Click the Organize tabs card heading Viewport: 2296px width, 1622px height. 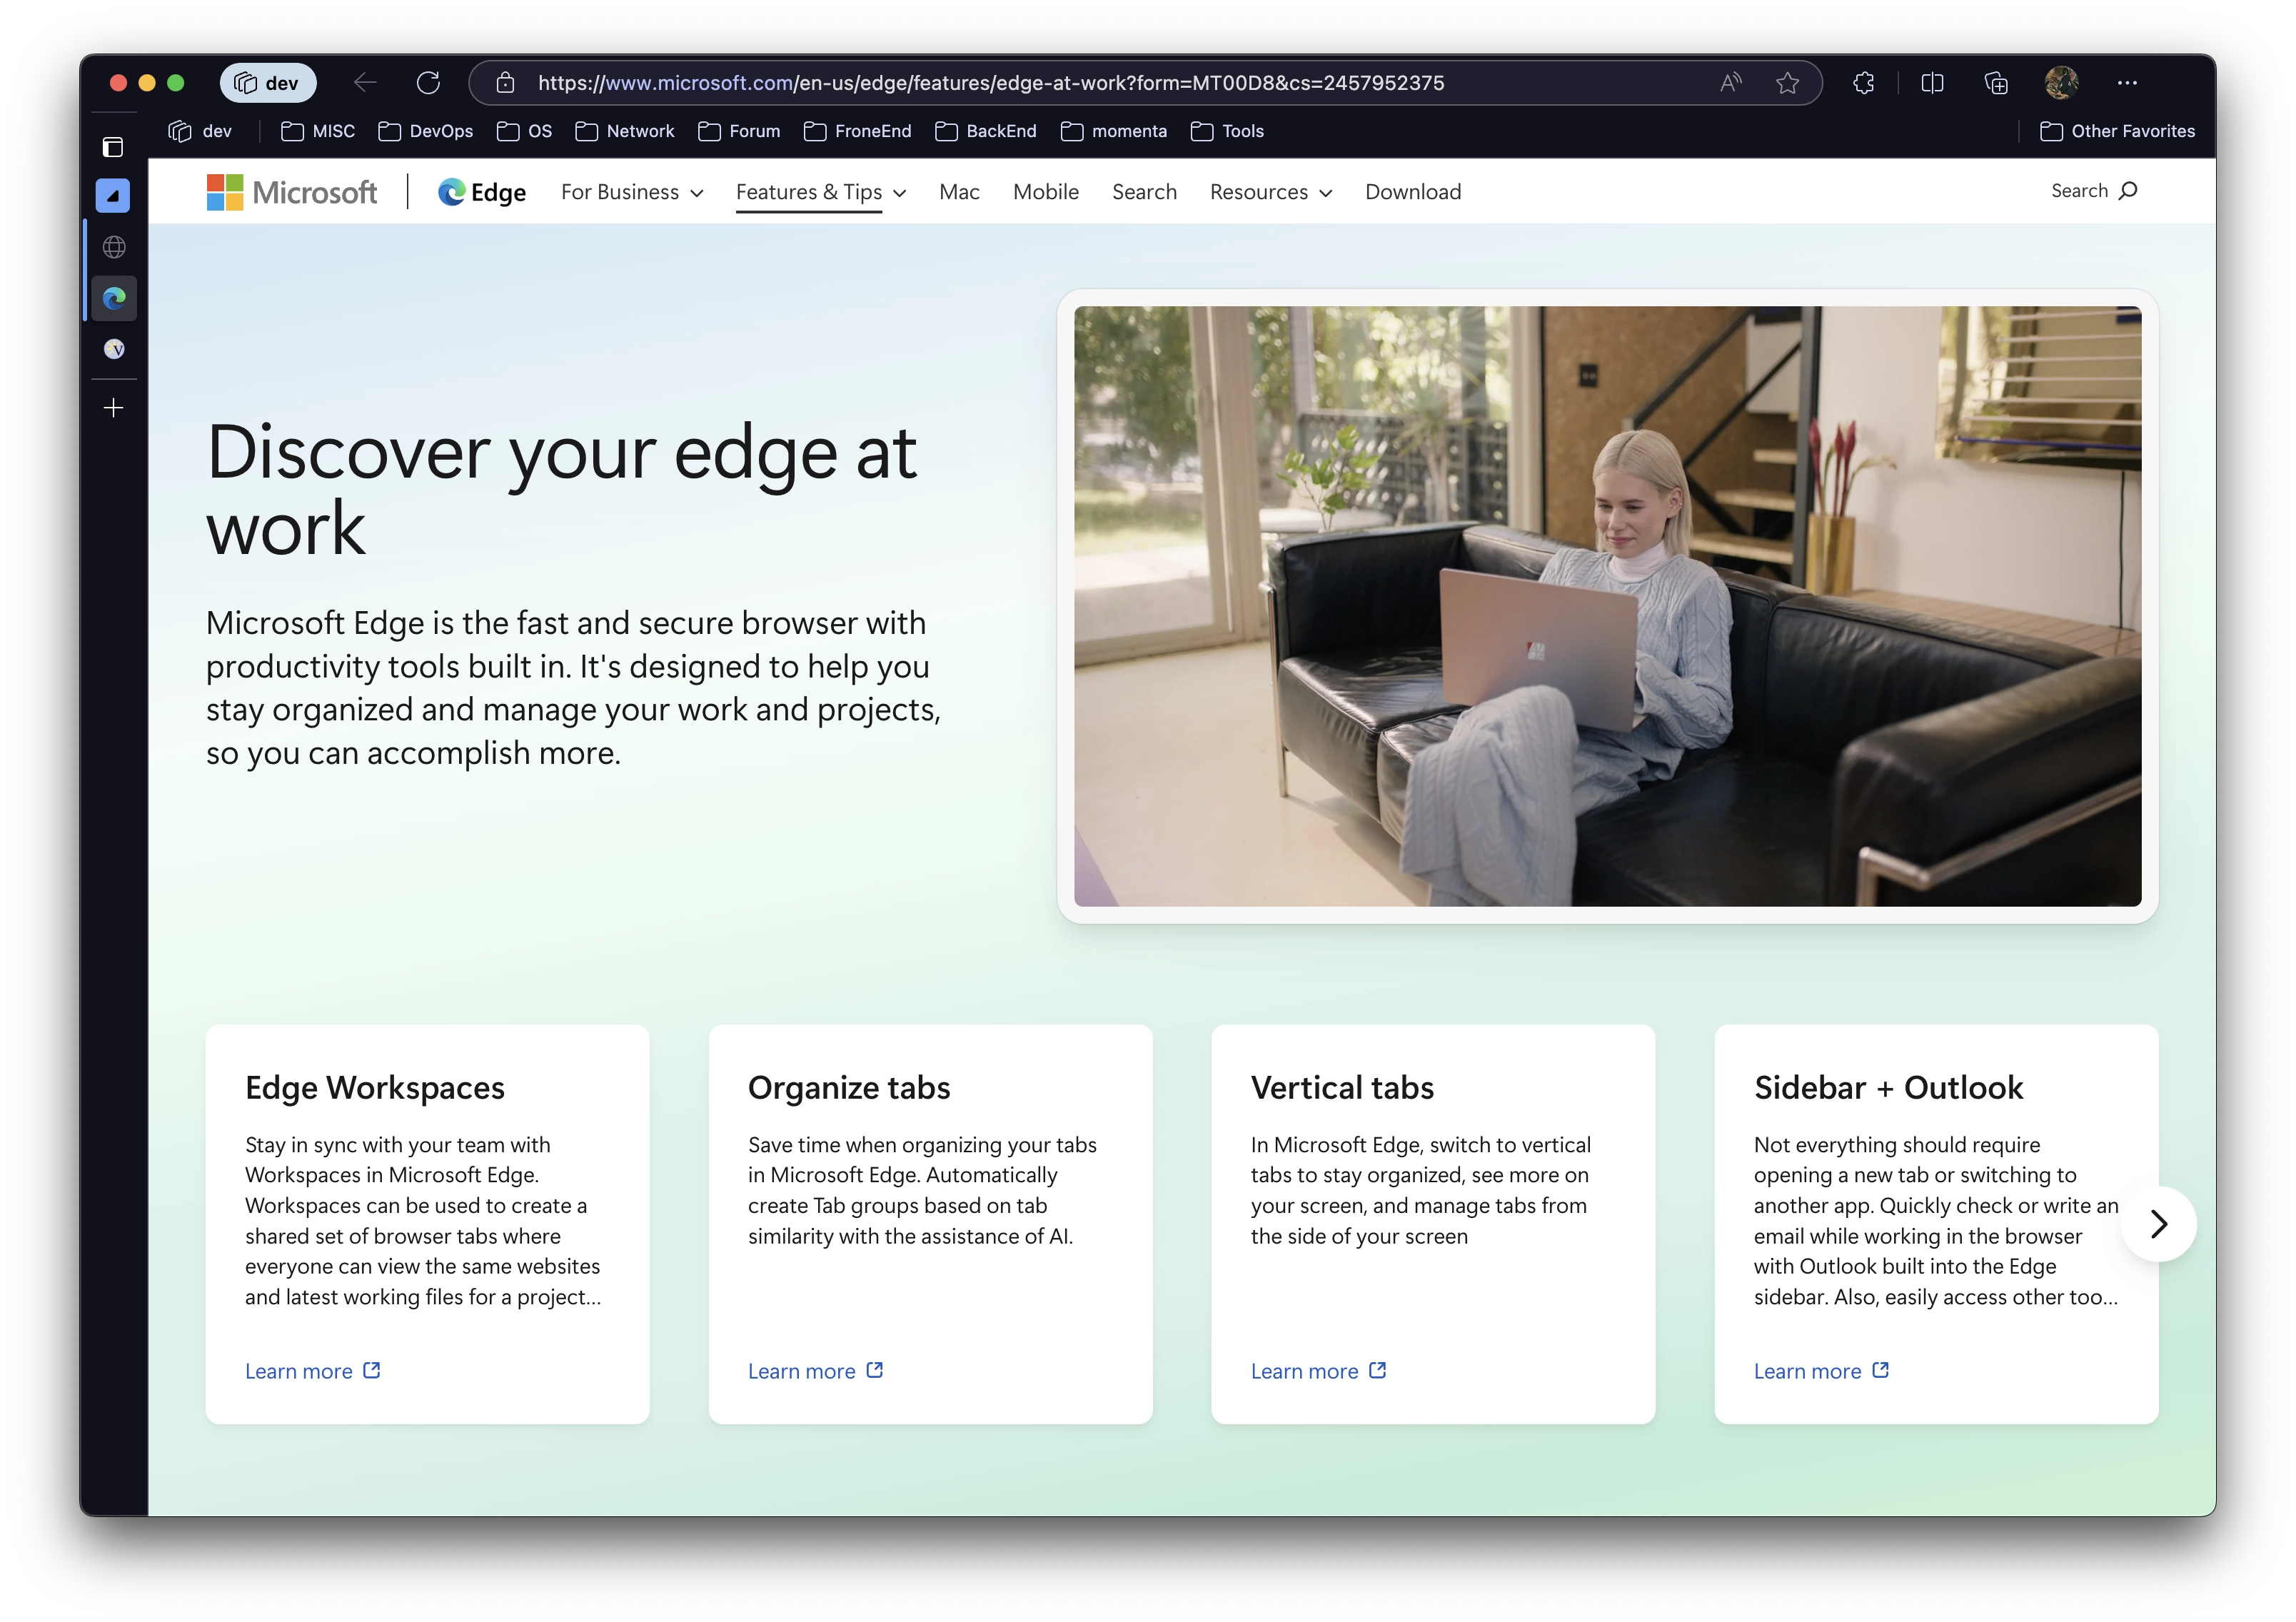pos(849,1088)
